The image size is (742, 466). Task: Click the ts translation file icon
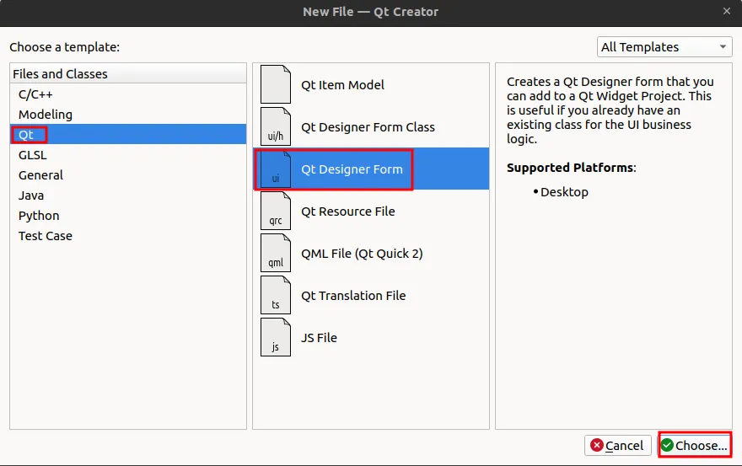click(x=276, y=295)
